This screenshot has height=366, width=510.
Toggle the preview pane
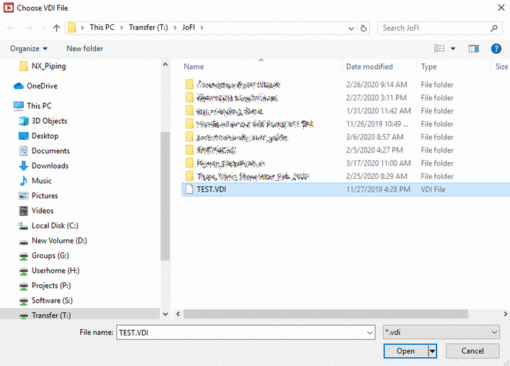[x=473, y=48]
